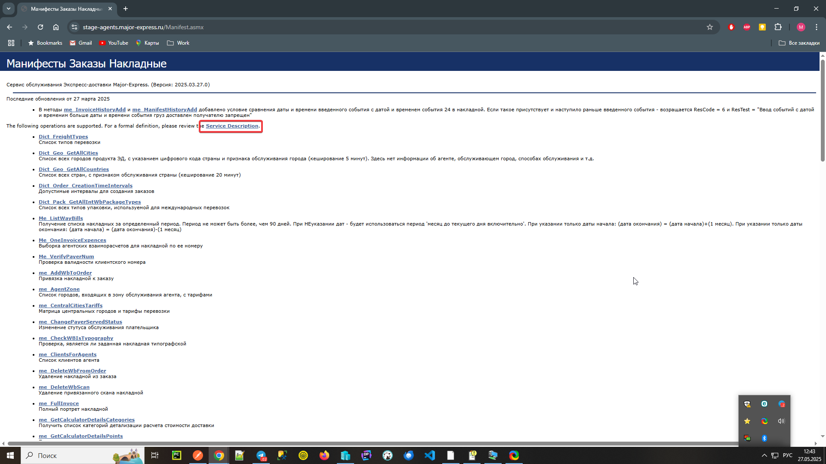Open the yellow extension icon in toolbar

(762, 27)
